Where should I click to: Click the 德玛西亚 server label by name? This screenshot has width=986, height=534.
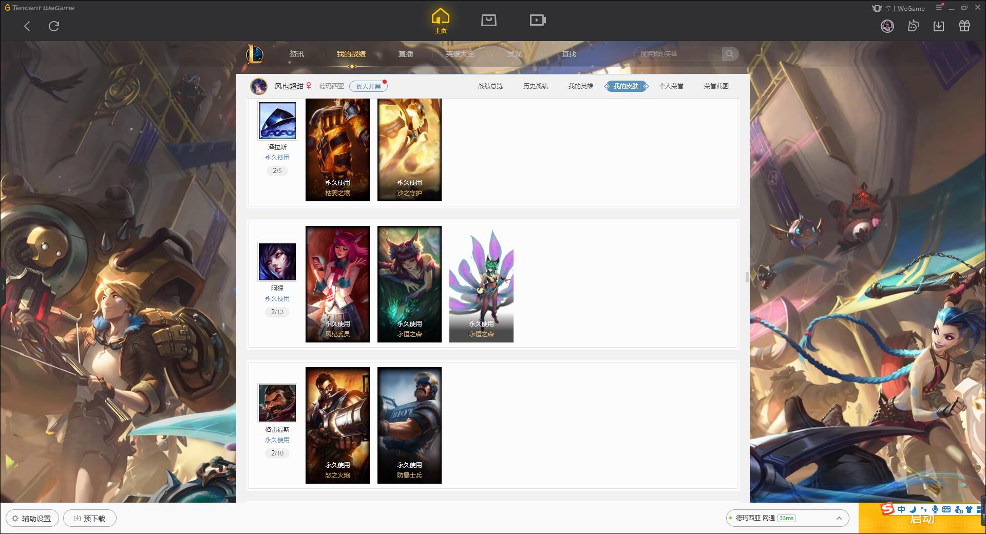[x=332, y=86]
